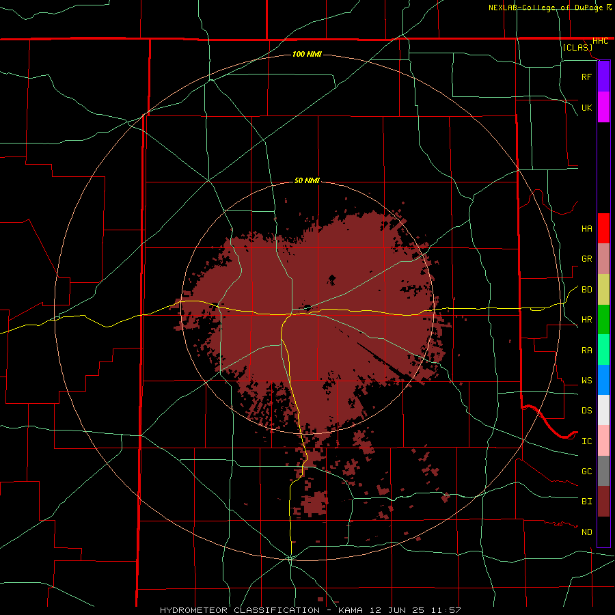
Task: Select the GC gray legend swatch
Action: [603, 471]
